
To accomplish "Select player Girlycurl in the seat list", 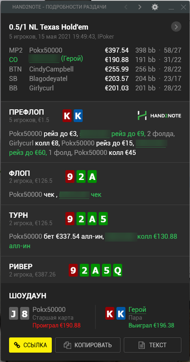I will click(x=41, y=88).
